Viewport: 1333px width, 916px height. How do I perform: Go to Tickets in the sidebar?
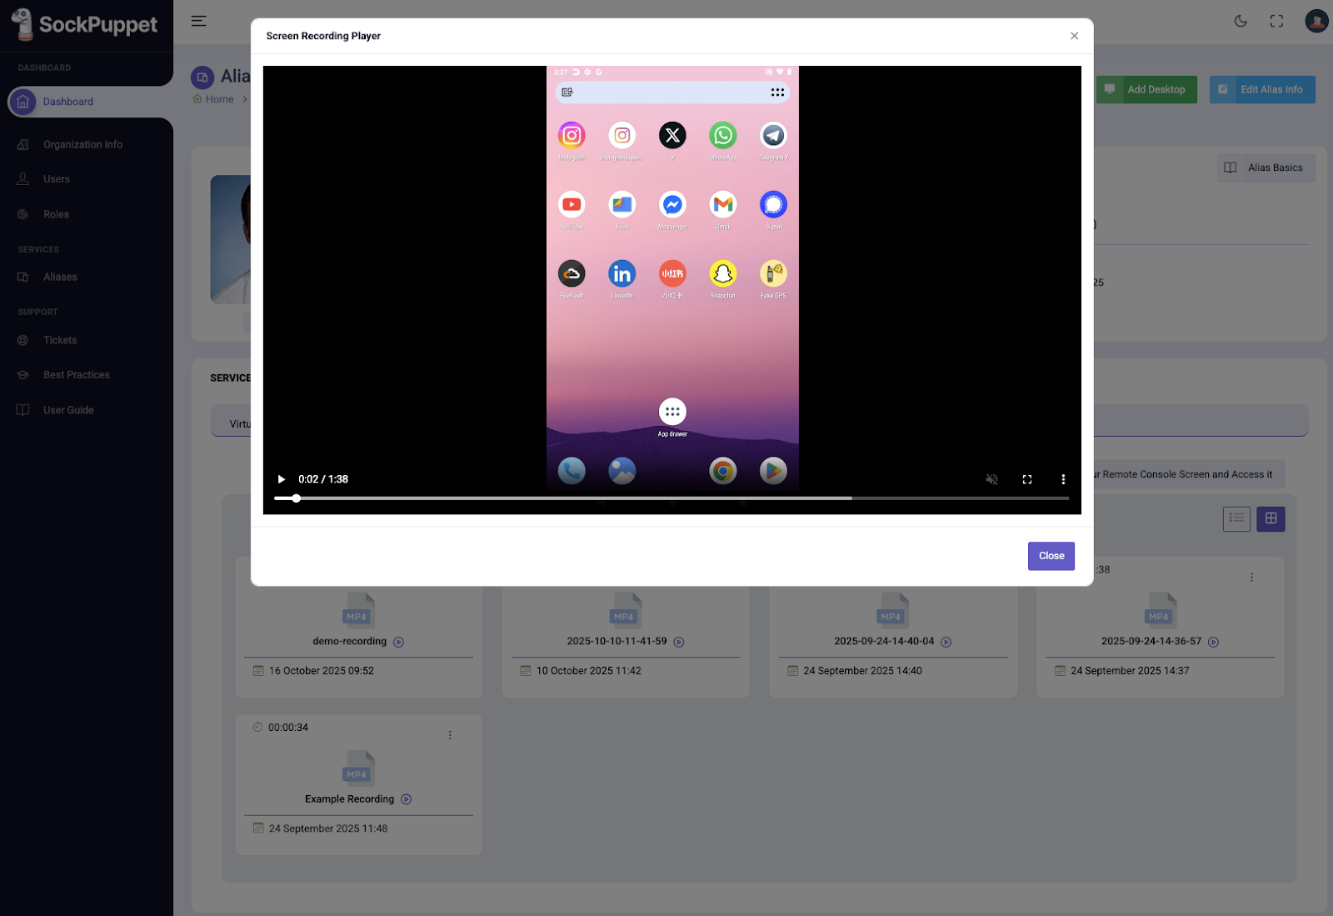click(x=60, y=340)
